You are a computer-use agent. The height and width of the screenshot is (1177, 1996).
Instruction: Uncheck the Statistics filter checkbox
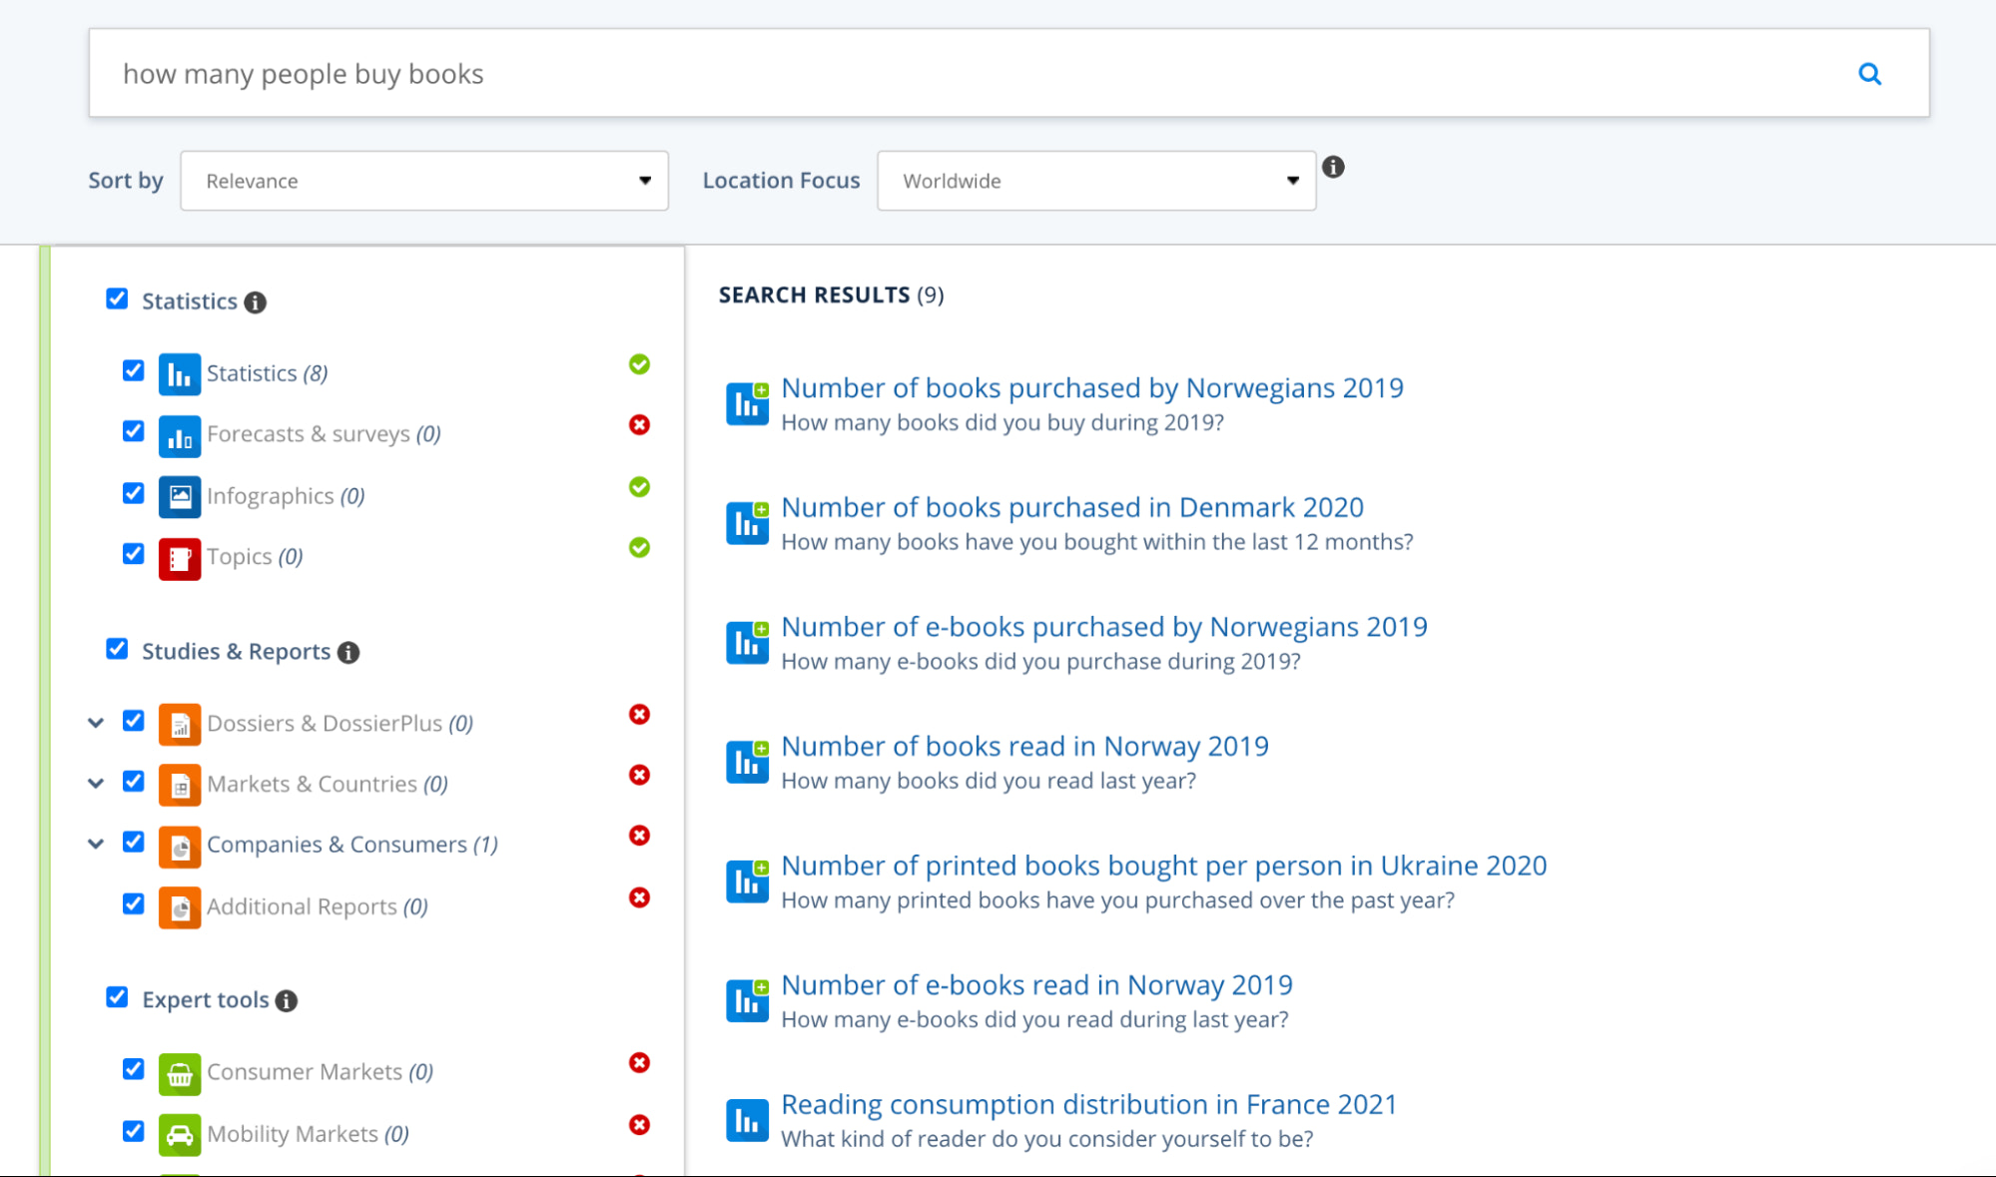click(117, 298)
